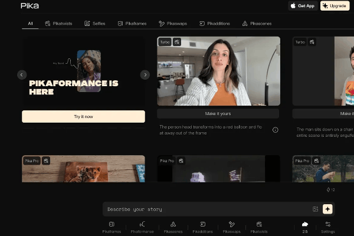Click Pikatwists icon on man video
Image resolution: width=354 pixels, height=236 pixels.
(x=312, y=42)
